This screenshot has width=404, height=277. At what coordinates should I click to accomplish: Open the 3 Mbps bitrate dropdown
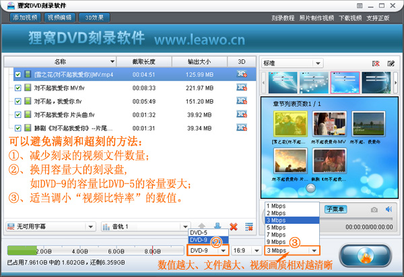click(x=292, y=251)
